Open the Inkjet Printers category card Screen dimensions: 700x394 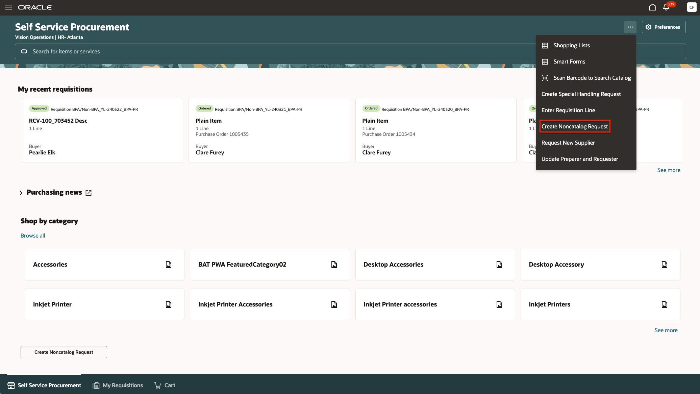[600, 304]
